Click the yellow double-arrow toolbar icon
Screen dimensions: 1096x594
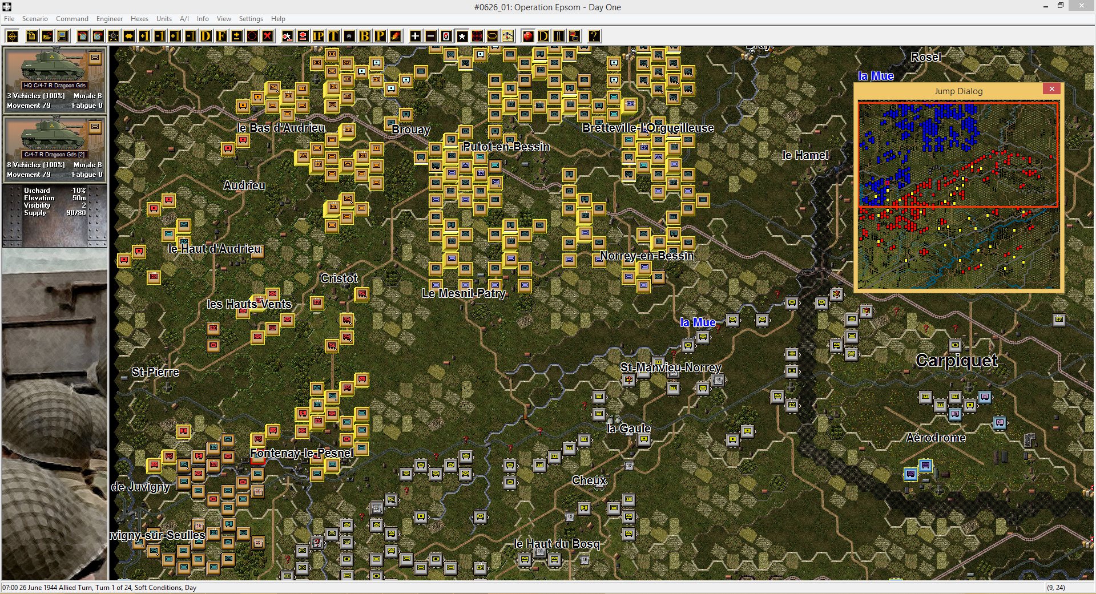pyautogui.click(x=129, y=37)
